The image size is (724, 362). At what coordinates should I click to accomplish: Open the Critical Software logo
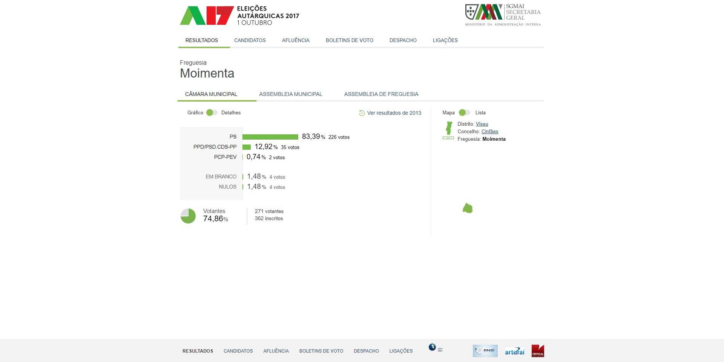538,351
